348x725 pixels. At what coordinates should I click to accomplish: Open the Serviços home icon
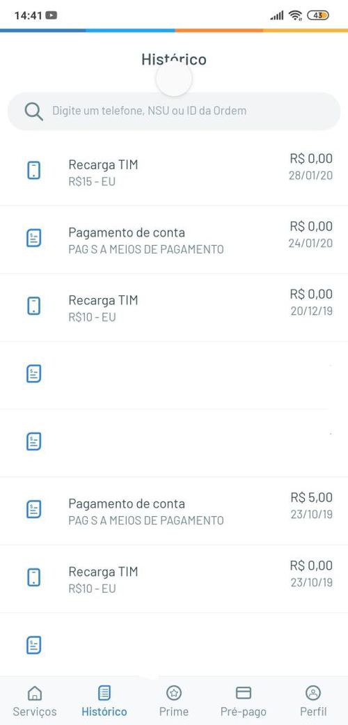click(x=35, y=693)
